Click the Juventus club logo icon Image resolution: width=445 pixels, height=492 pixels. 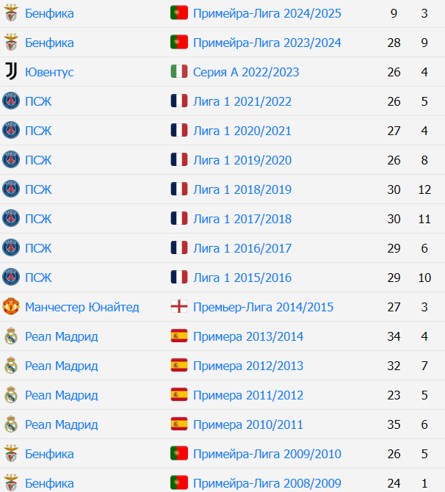click(x=11, y=71)
